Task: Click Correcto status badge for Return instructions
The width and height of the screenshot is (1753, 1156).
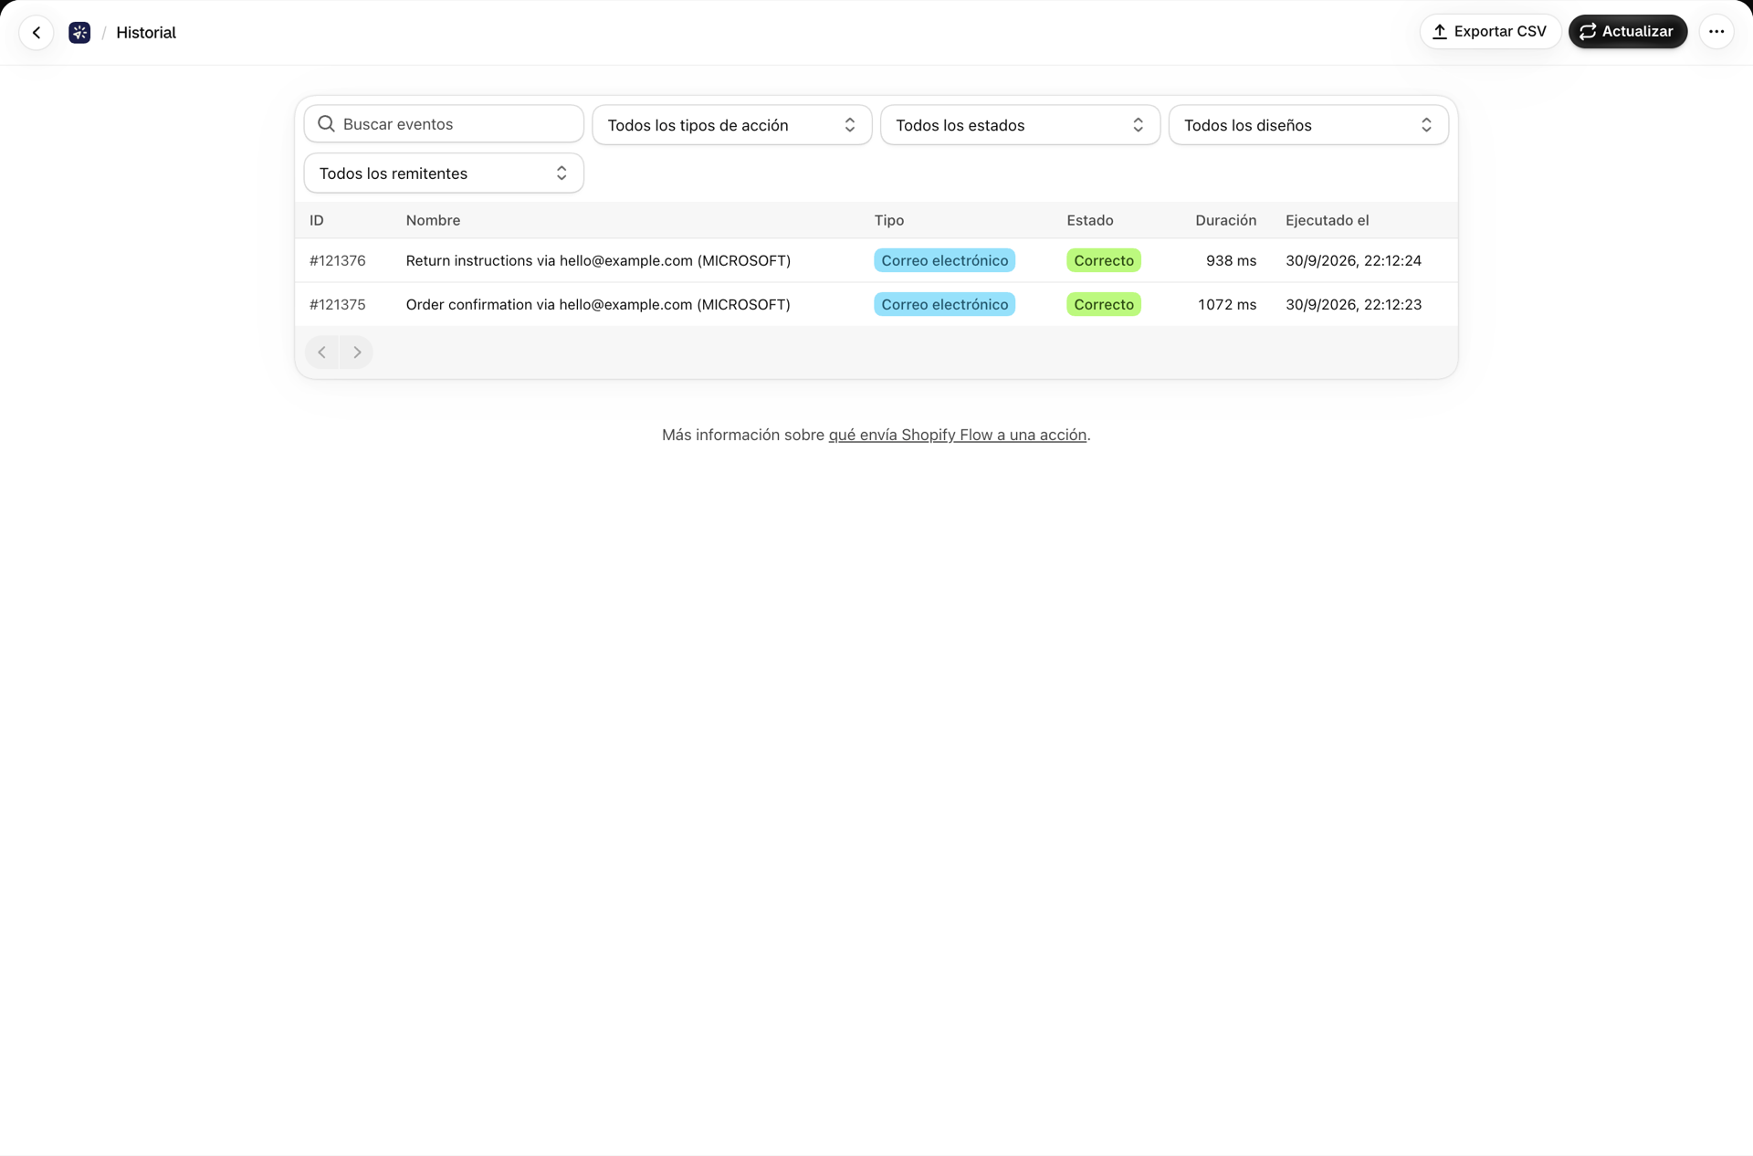Action: click(1103, 261)
